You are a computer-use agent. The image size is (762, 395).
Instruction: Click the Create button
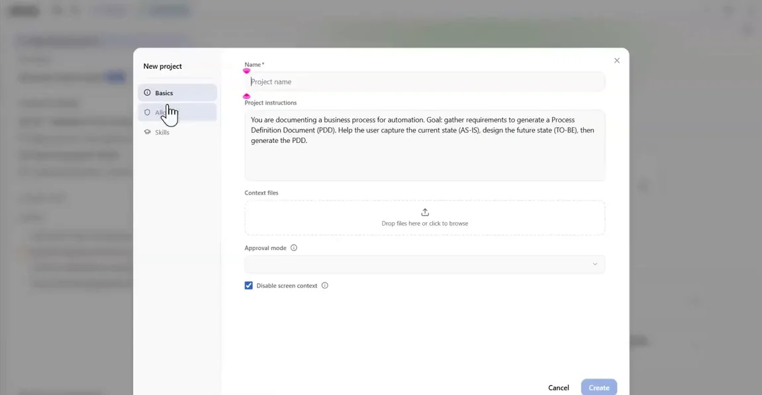pyautogui.click(x=598, y=388)
